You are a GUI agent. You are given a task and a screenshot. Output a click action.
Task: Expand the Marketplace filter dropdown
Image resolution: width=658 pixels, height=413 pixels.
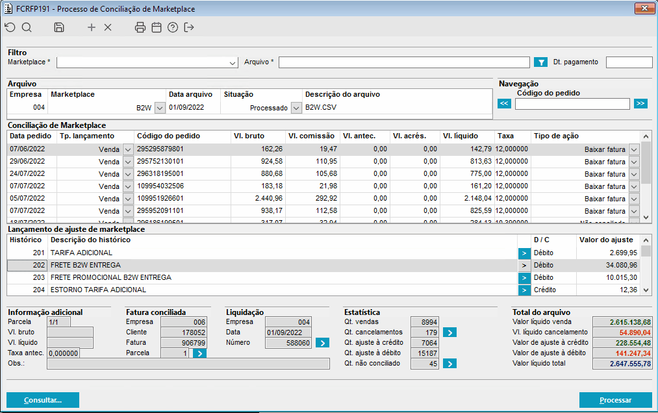233,63
